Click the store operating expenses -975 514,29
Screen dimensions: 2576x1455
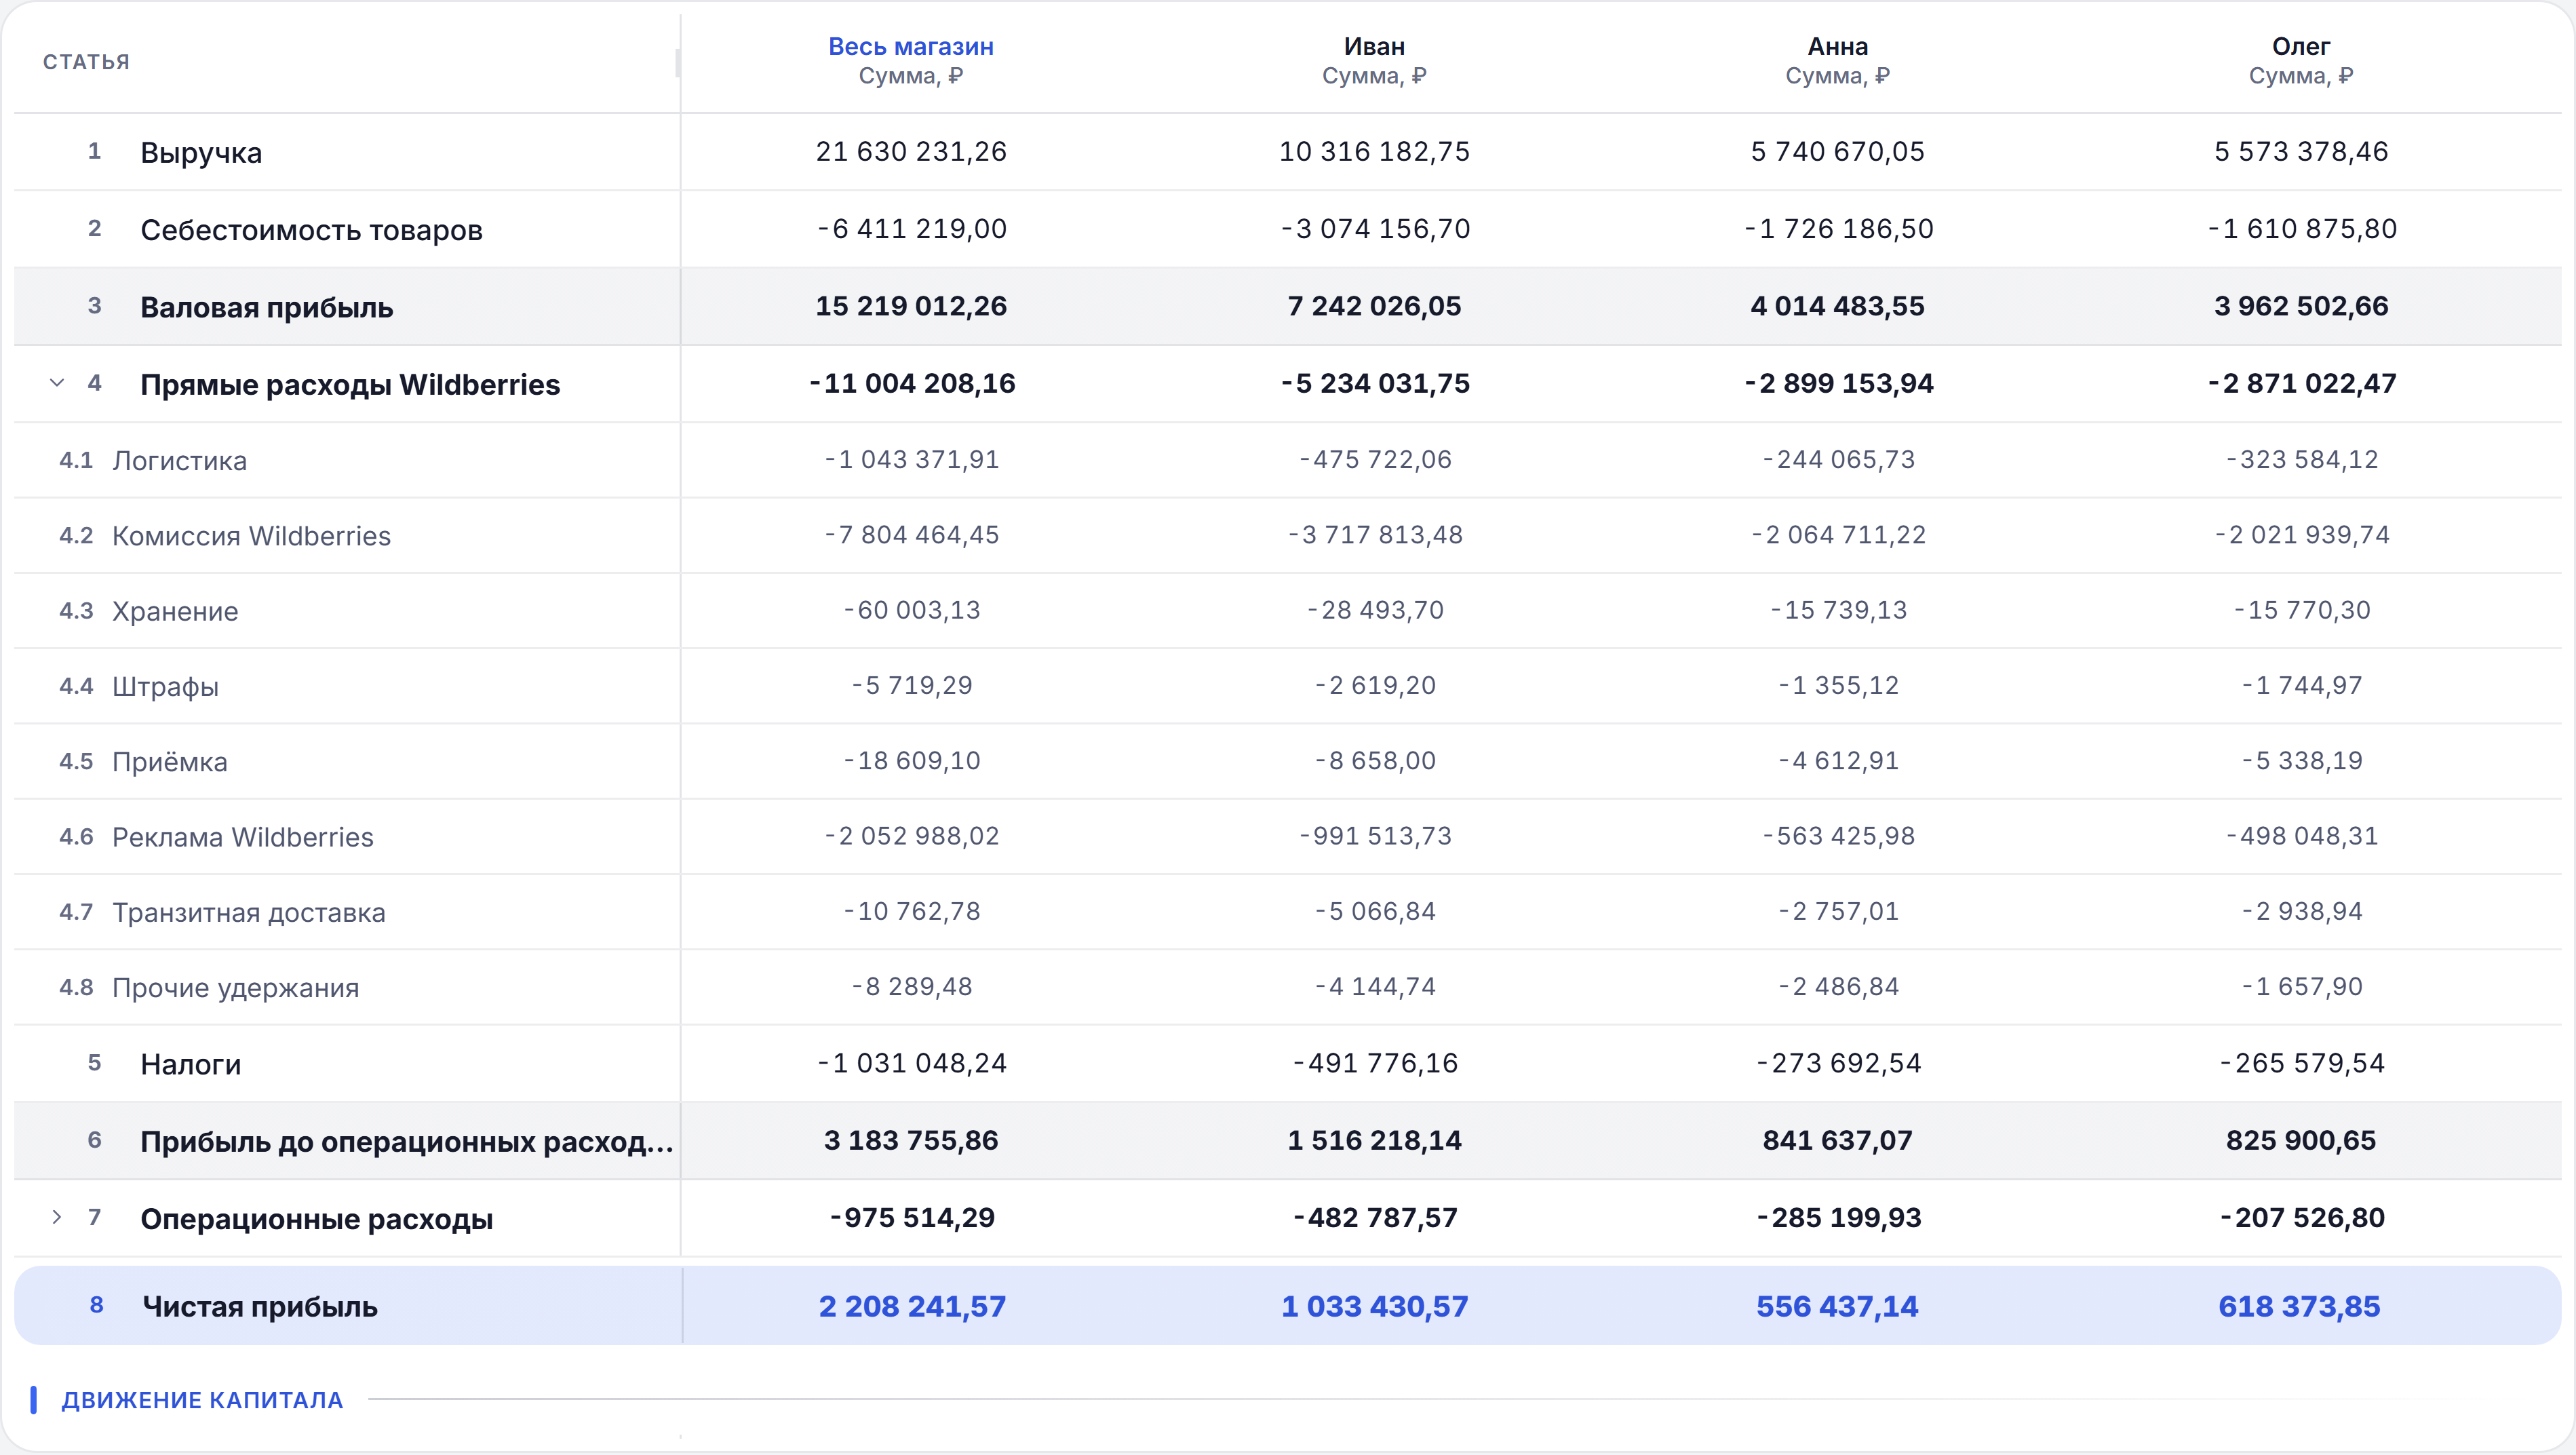click(x=911, y=1217)
